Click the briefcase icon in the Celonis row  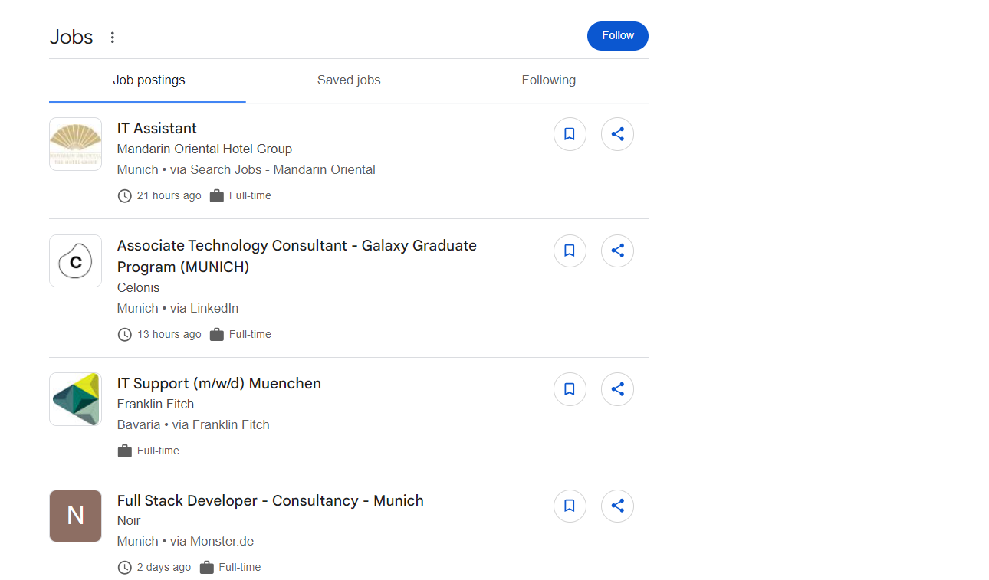pos(216,334)
